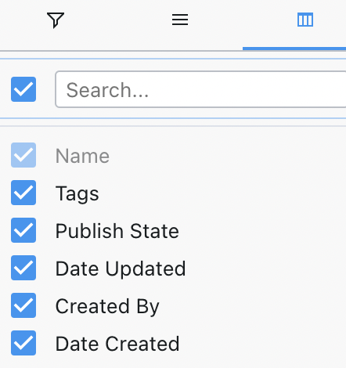Select the blue columns icon tab
346x368 pixels.
coord(305,20)
